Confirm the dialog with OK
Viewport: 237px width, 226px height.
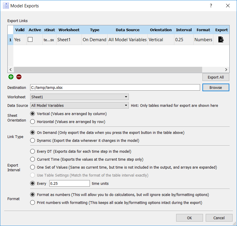tap(189, 218)
